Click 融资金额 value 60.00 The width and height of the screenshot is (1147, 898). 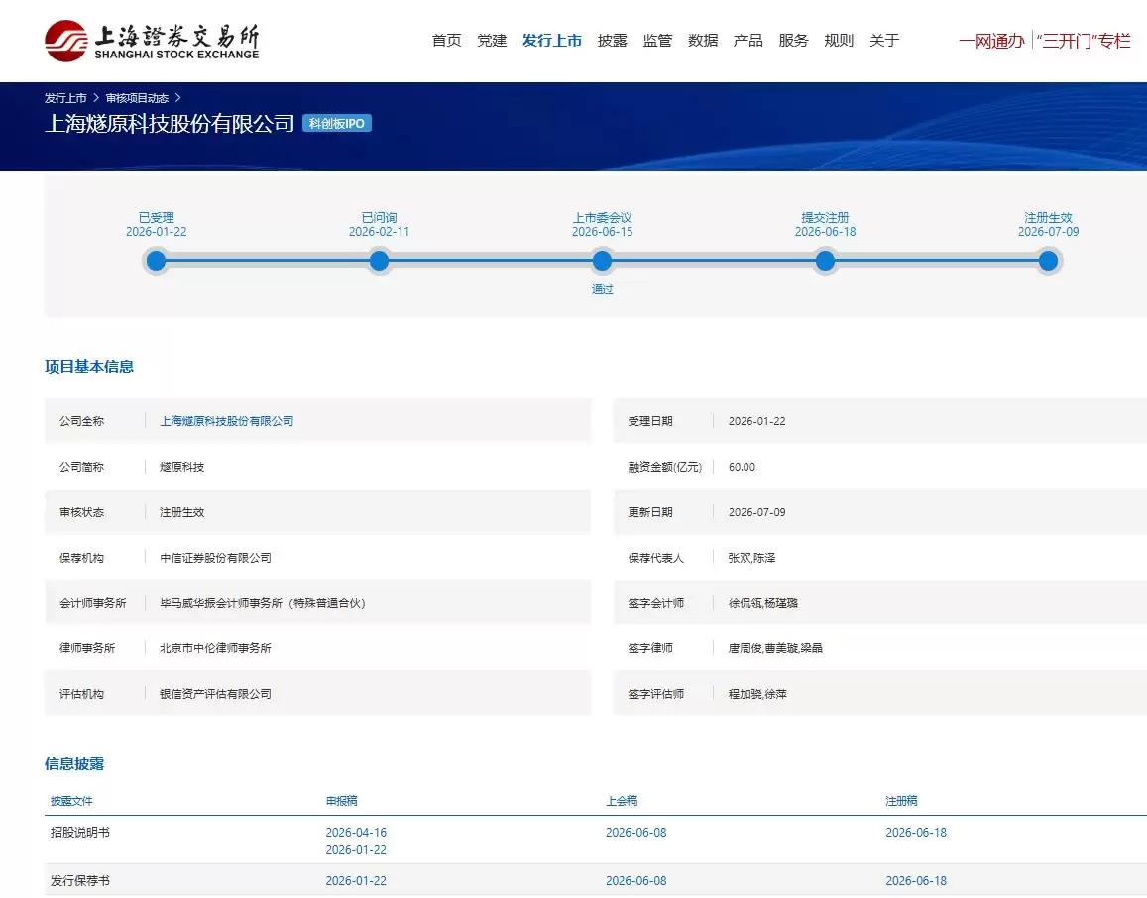[x=742, y=467]
